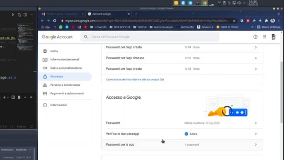Click the split terminal icon
The height and width of the screenshot is (160, 284).
[13, 97]
